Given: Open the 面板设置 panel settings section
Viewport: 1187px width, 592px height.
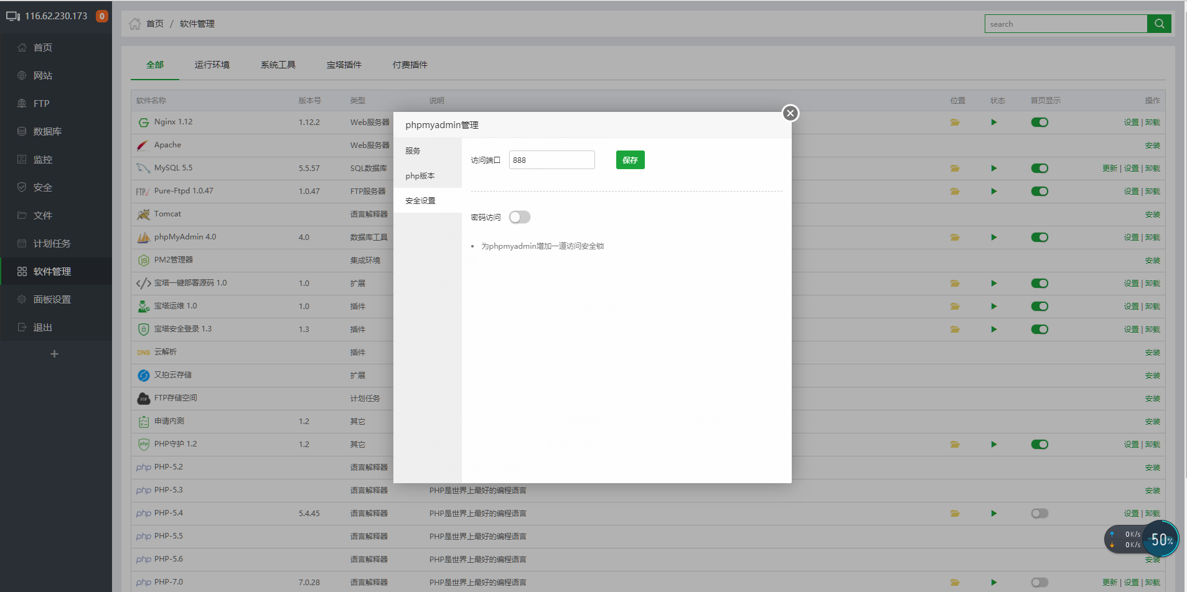Looking at the screenshot, I should [x=50, y=299].
